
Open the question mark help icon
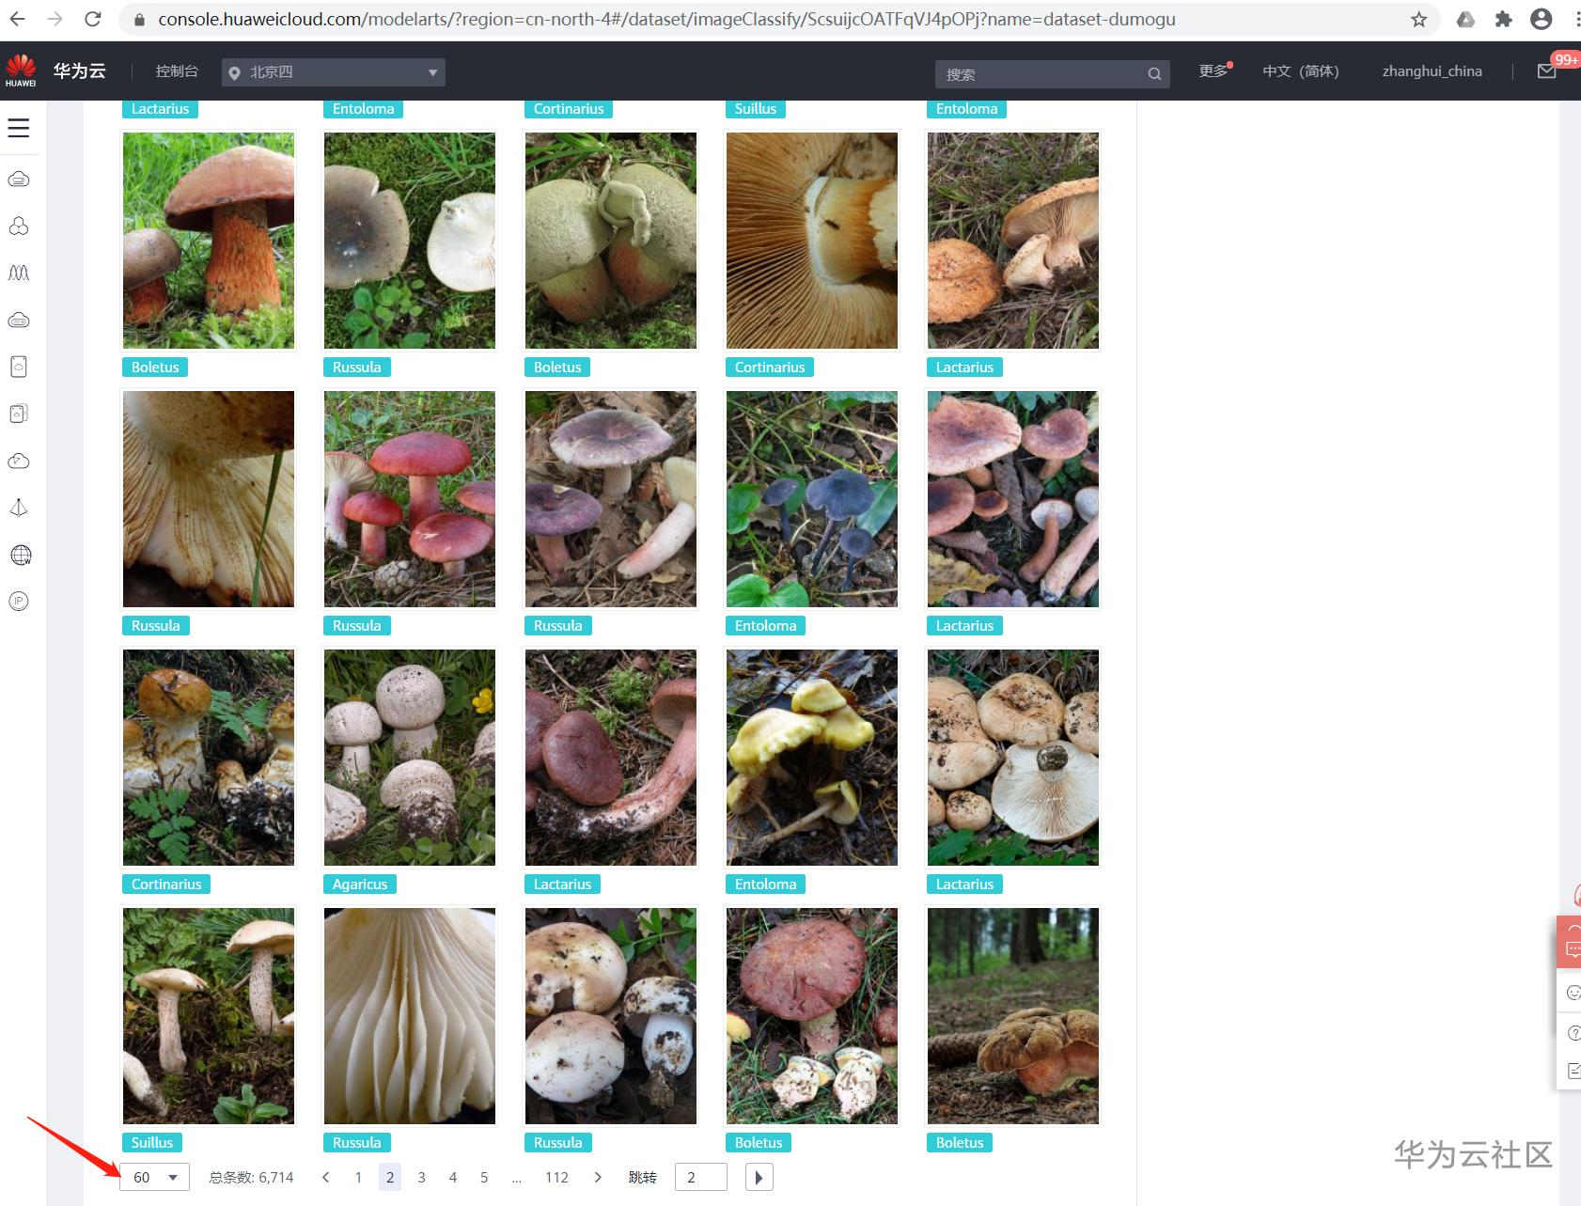click(x=1573, y=1033)
